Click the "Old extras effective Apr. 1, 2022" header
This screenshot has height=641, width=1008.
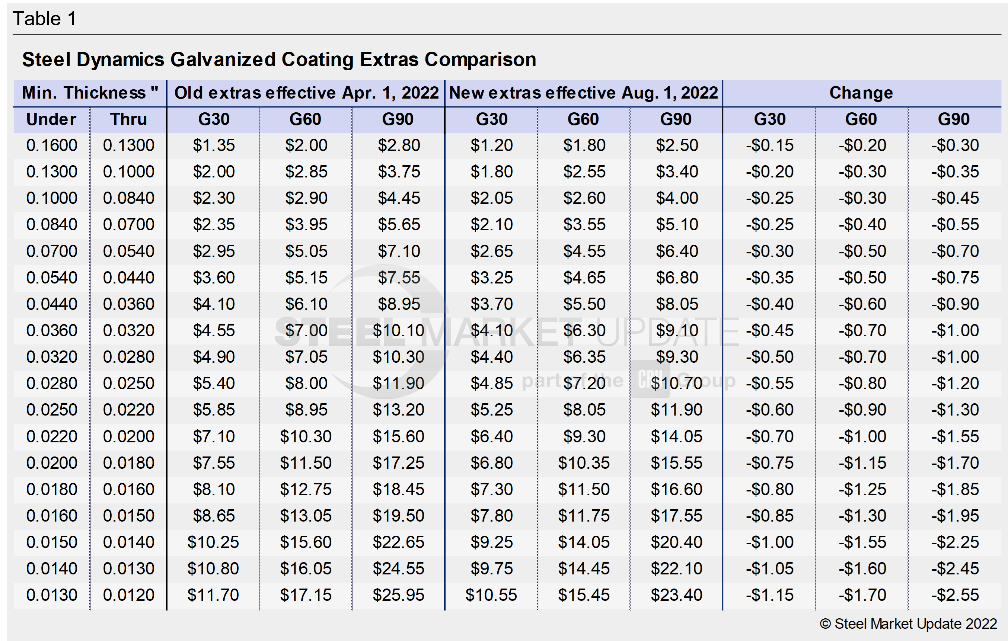pos(306,93)
